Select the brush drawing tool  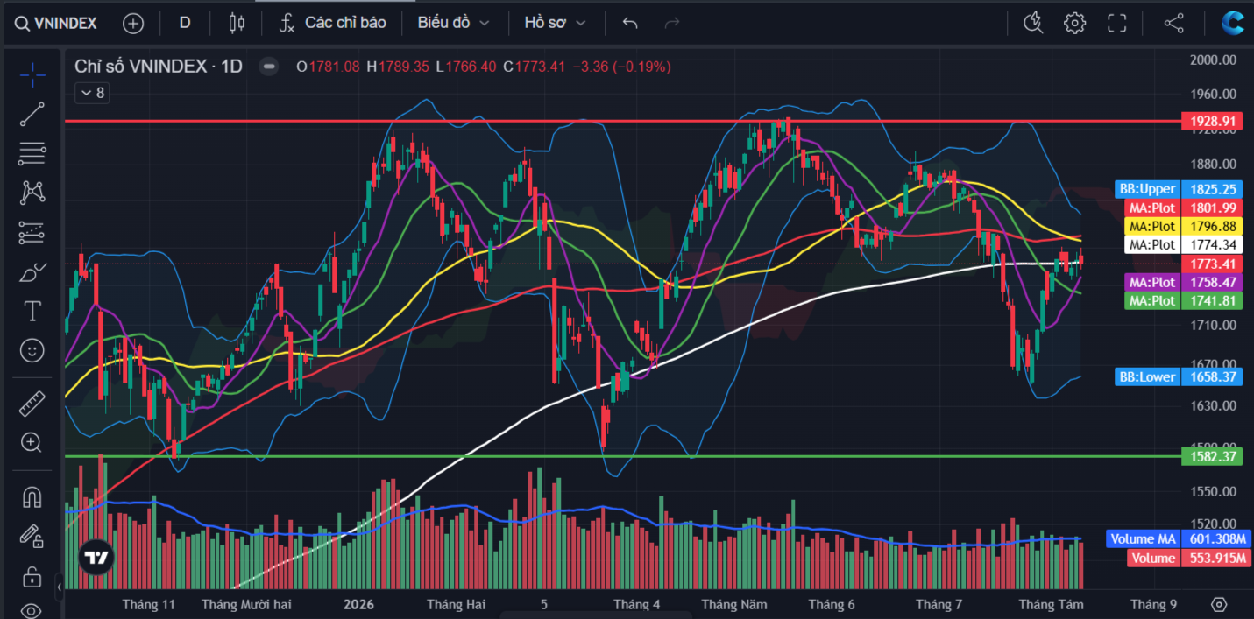click(32, 271)
